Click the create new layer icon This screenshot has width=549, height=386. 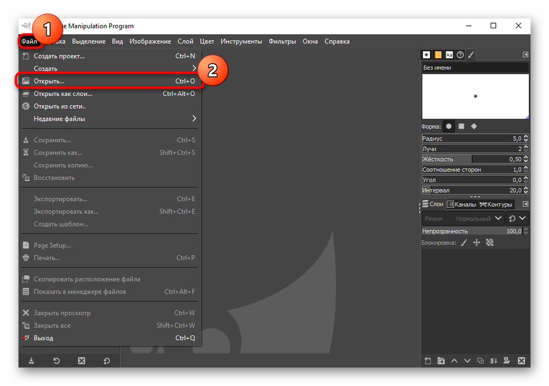pos(428,361)
